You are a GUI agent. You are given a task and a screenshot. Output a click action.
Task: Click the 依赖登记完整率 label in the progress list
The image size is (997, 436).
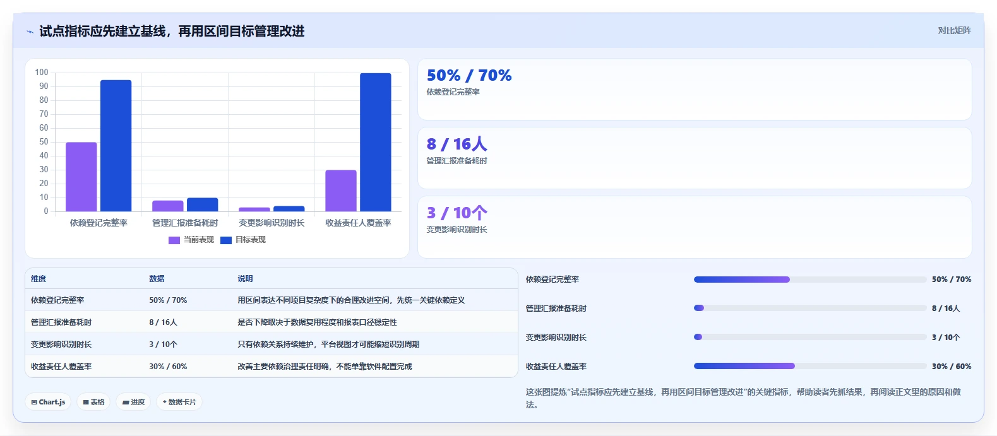552,280
